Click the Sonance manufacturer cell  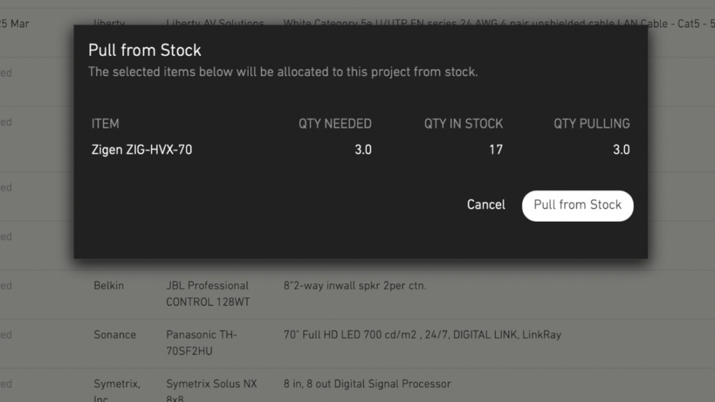(x=115, y=335)
